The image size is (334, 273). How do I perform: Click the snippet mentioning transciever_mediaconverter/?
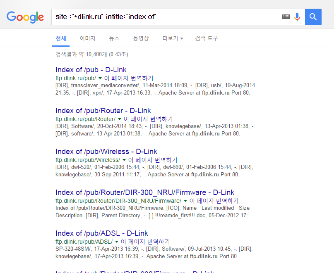[155, 89]
